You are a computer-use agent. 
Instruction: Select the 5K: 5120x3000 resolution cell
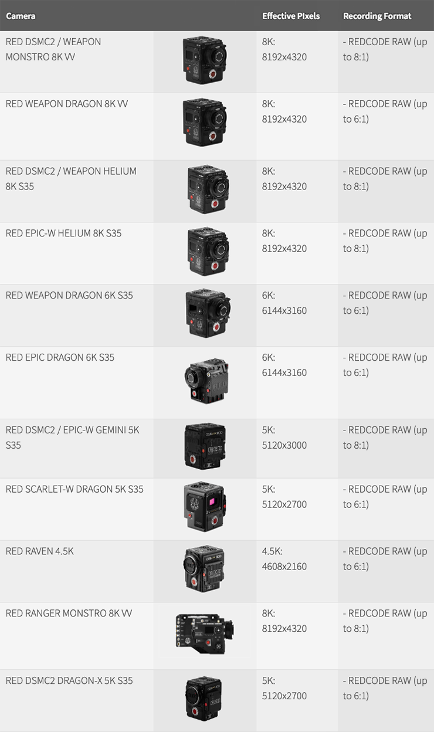pos(284,438)
